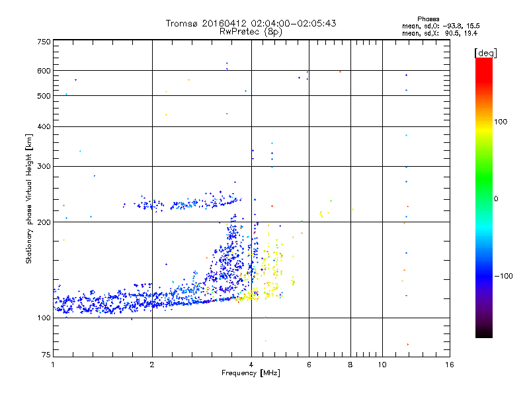Click the '200' y-axis tick label

(44, 222)
